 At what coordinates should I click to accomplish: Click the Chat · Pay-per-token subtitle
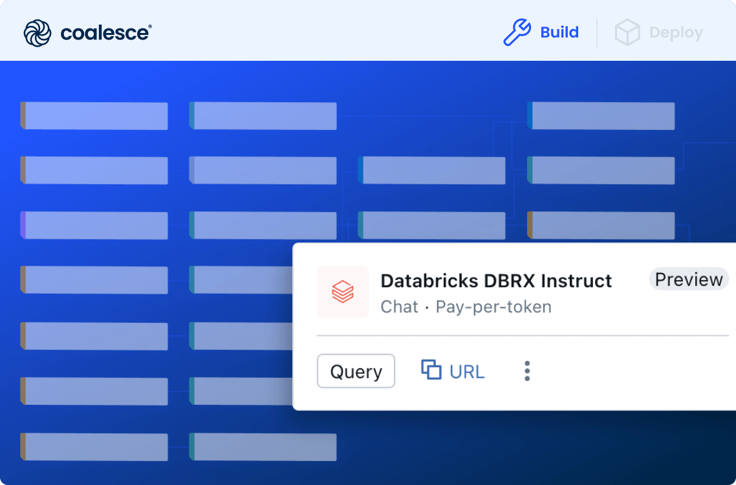tap(466, 307)
